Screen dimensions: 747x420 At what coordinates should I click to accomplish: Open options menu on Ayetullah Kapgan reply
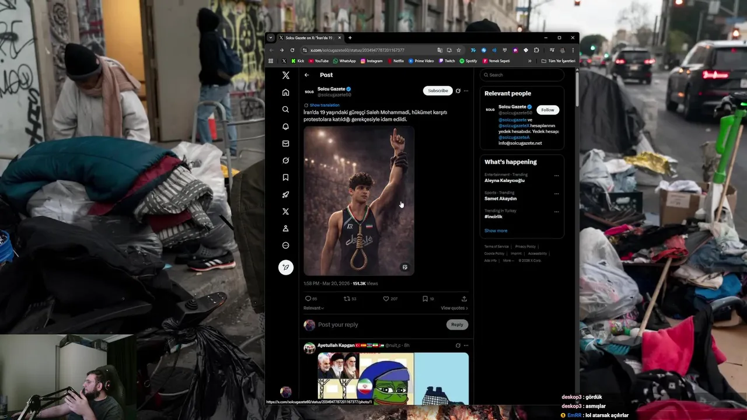[466, 345]
